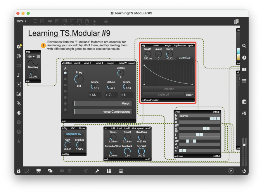Expand the 'unipolar cv' mode selector

point(74,134)
